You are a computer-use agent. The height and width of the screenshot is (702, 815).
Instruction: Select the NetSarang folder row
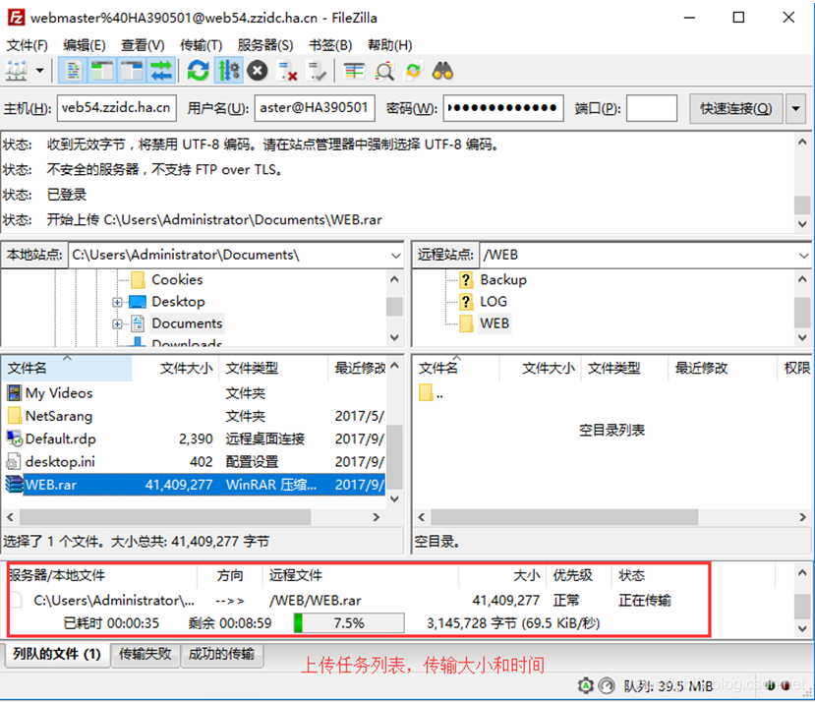tap(194, 416)
